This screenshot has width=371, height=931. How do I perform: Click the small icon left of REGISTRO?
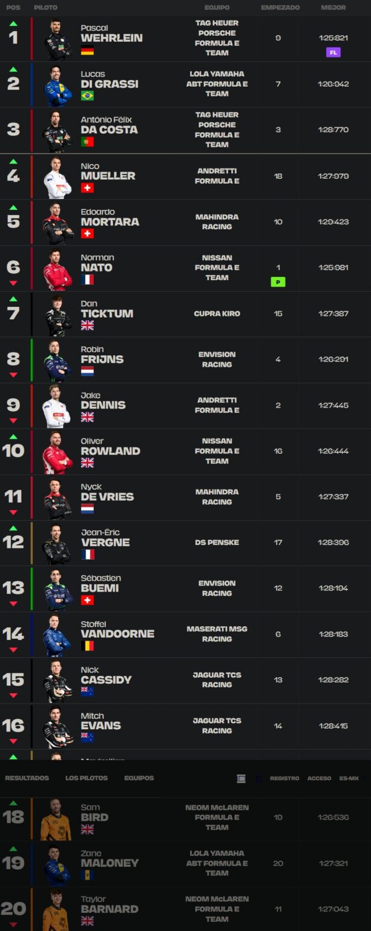pyautogui.click(x=259, y=779)
